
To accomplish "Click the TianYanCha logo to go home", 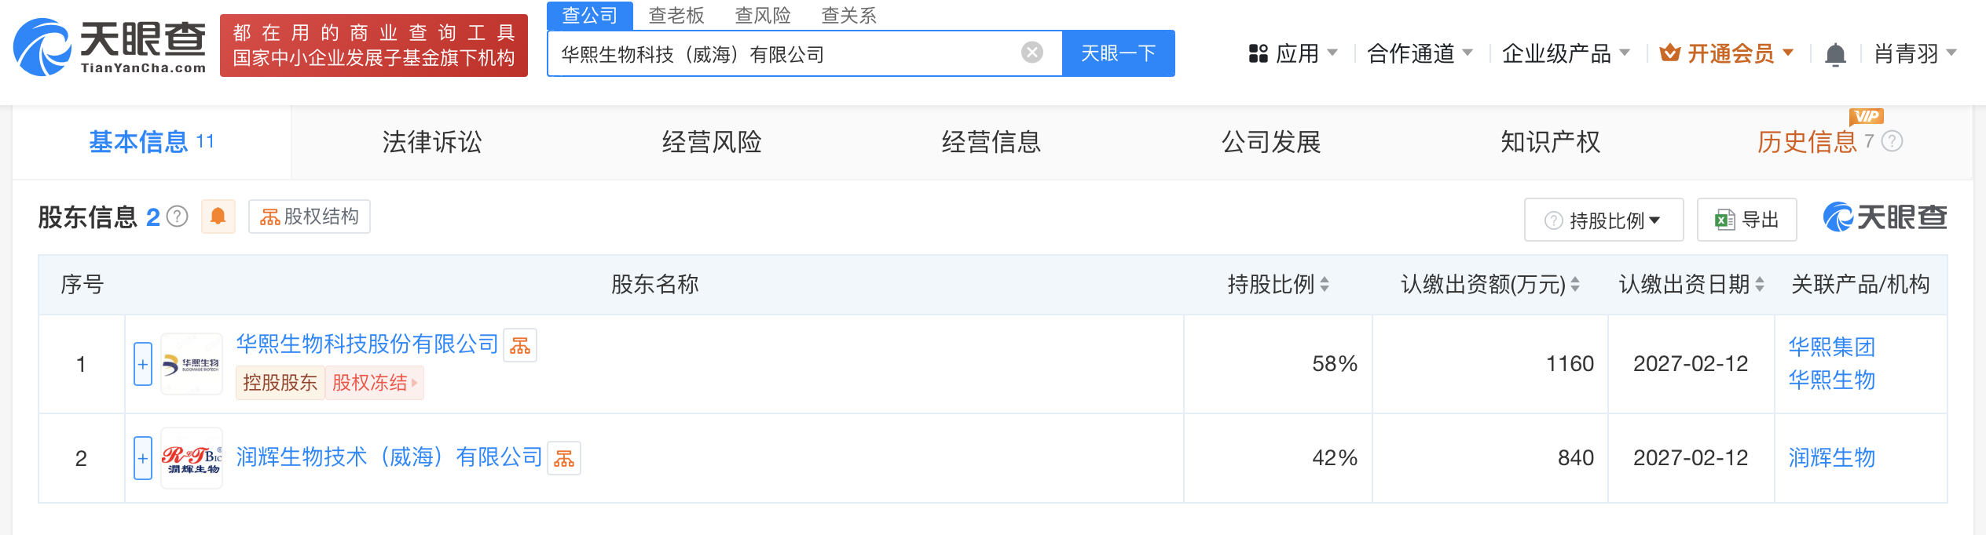I will (x=110, y=47).
